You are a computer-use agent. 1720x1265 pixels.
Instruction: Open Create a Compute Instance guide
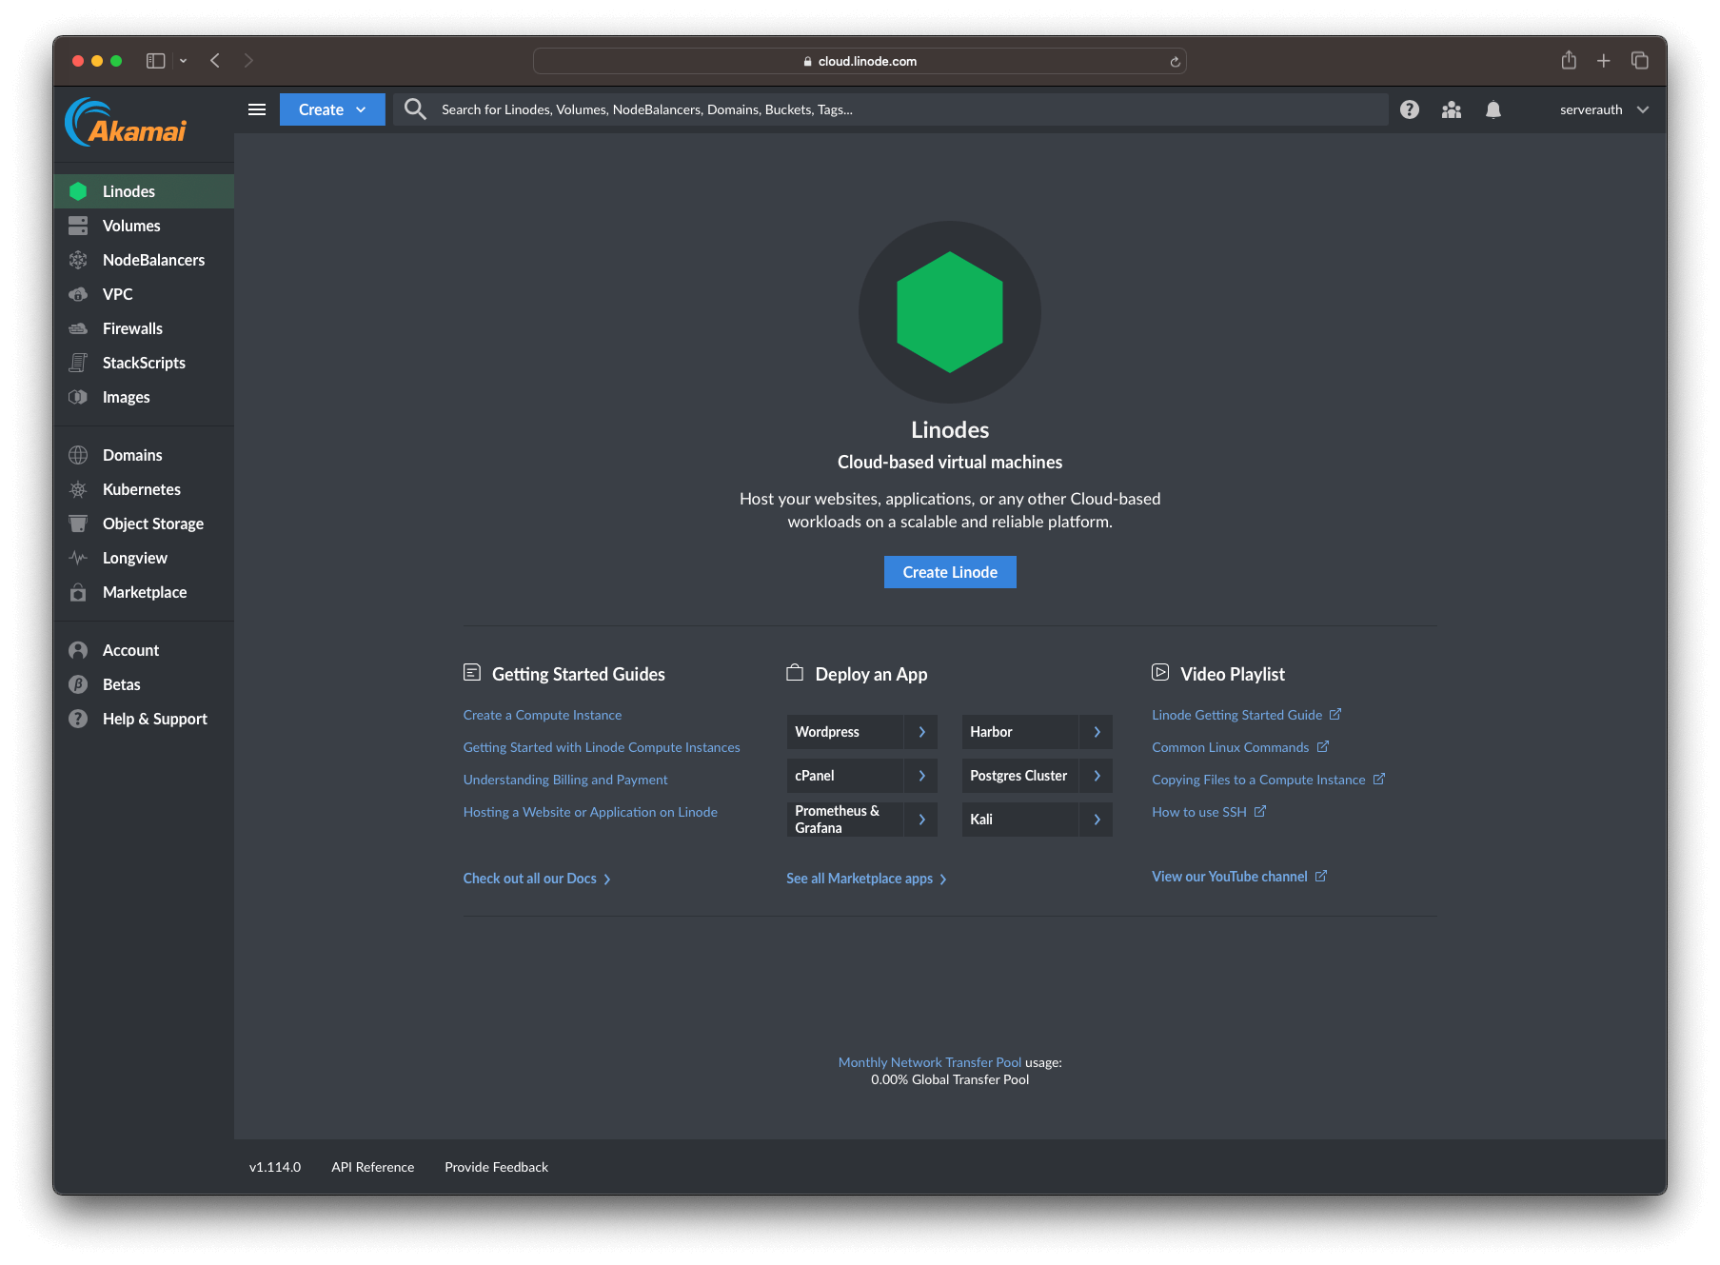tap(542, 715)
